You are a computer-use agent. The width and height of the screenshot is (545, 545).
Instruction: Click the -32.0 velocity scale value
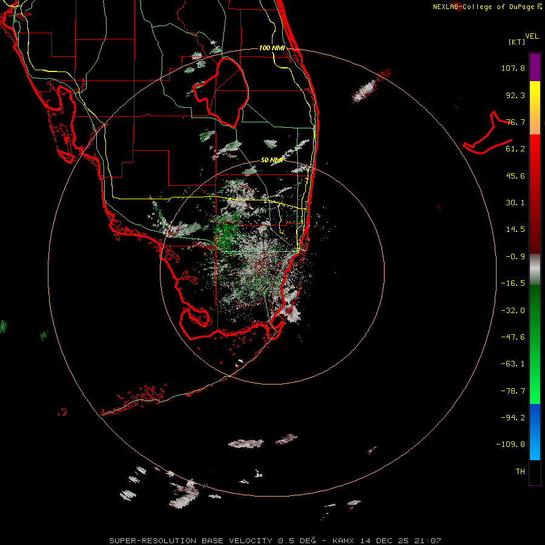coord(513,311)
